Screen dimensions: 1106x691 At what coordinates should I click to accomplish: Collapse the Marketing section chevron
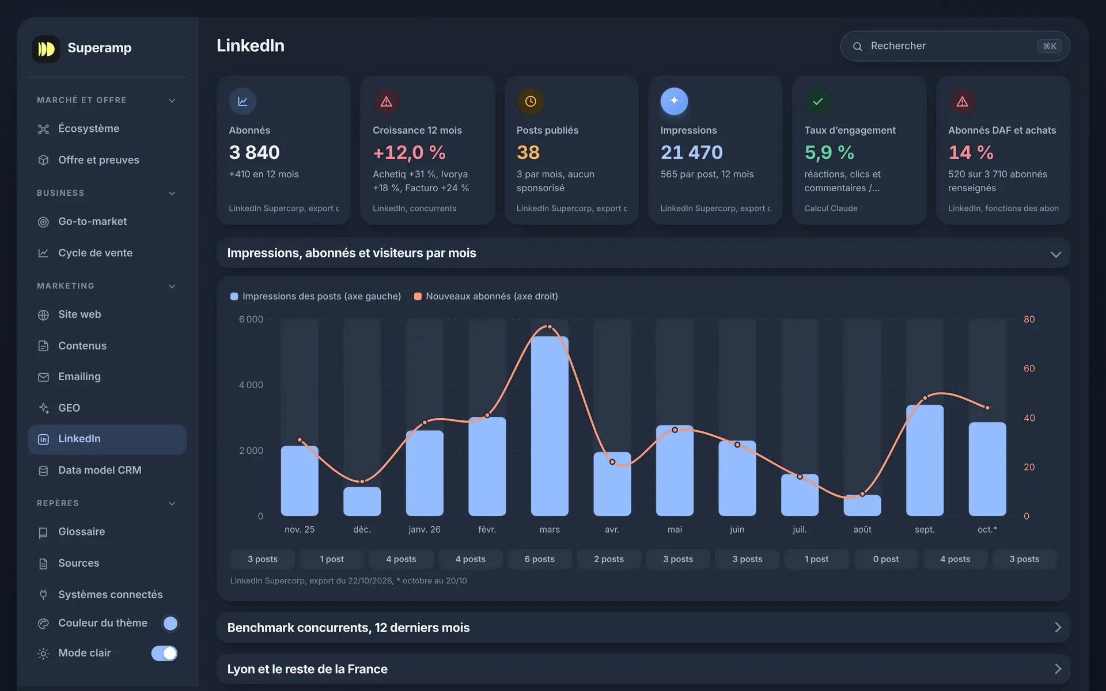tap(172, 286)
